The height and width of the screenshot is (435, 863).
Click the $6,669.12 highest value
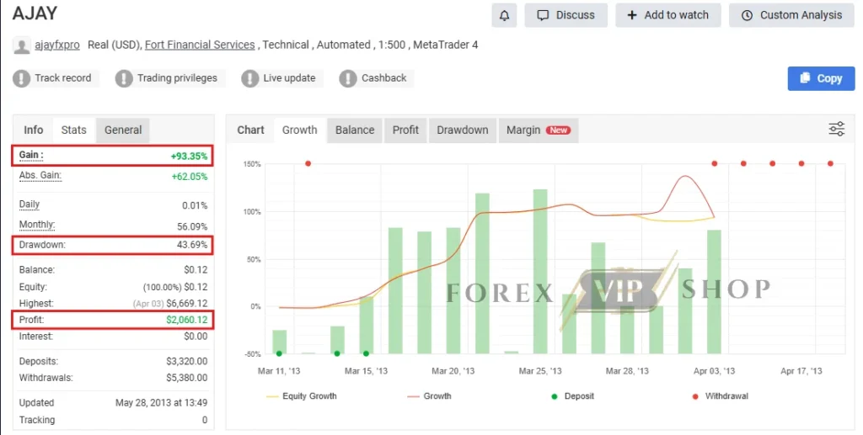[186, 303]
